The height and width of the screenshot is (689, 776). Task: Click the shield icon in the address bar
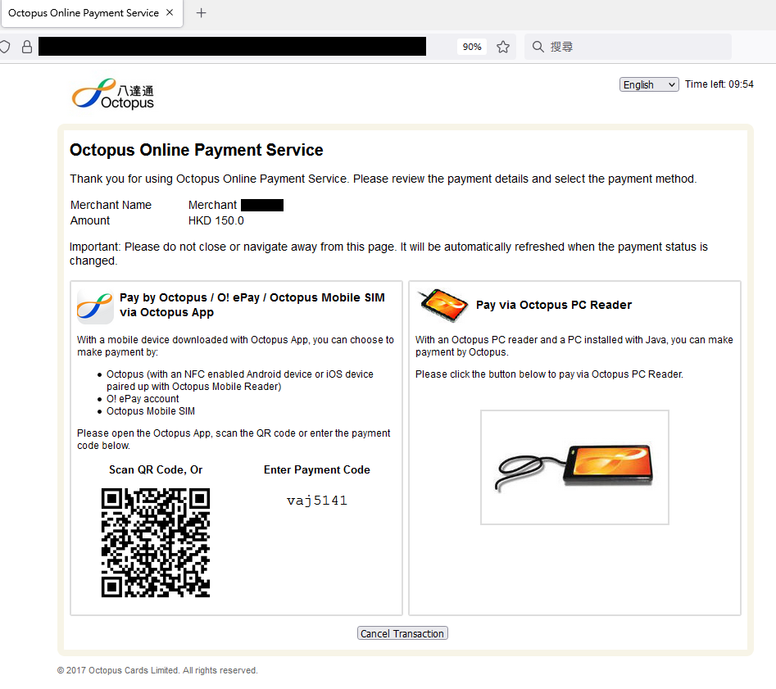(4, 47)
